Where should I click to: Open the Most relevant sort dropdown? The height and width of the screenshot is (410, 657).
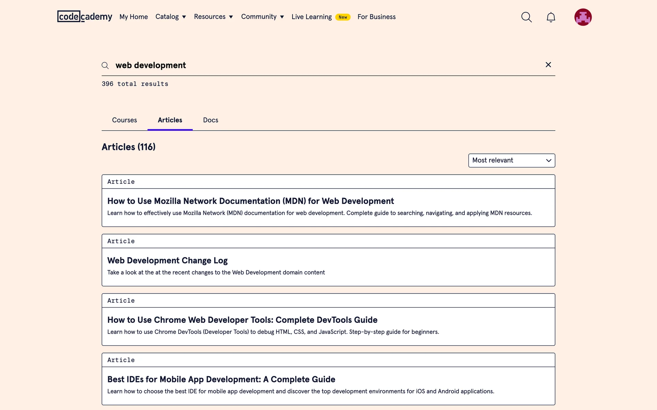511,160
